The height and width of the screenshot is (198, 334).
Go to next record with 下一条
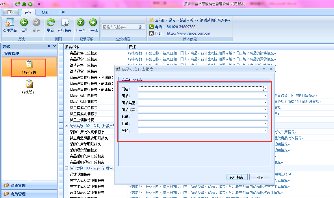click(x=93, y=23)
